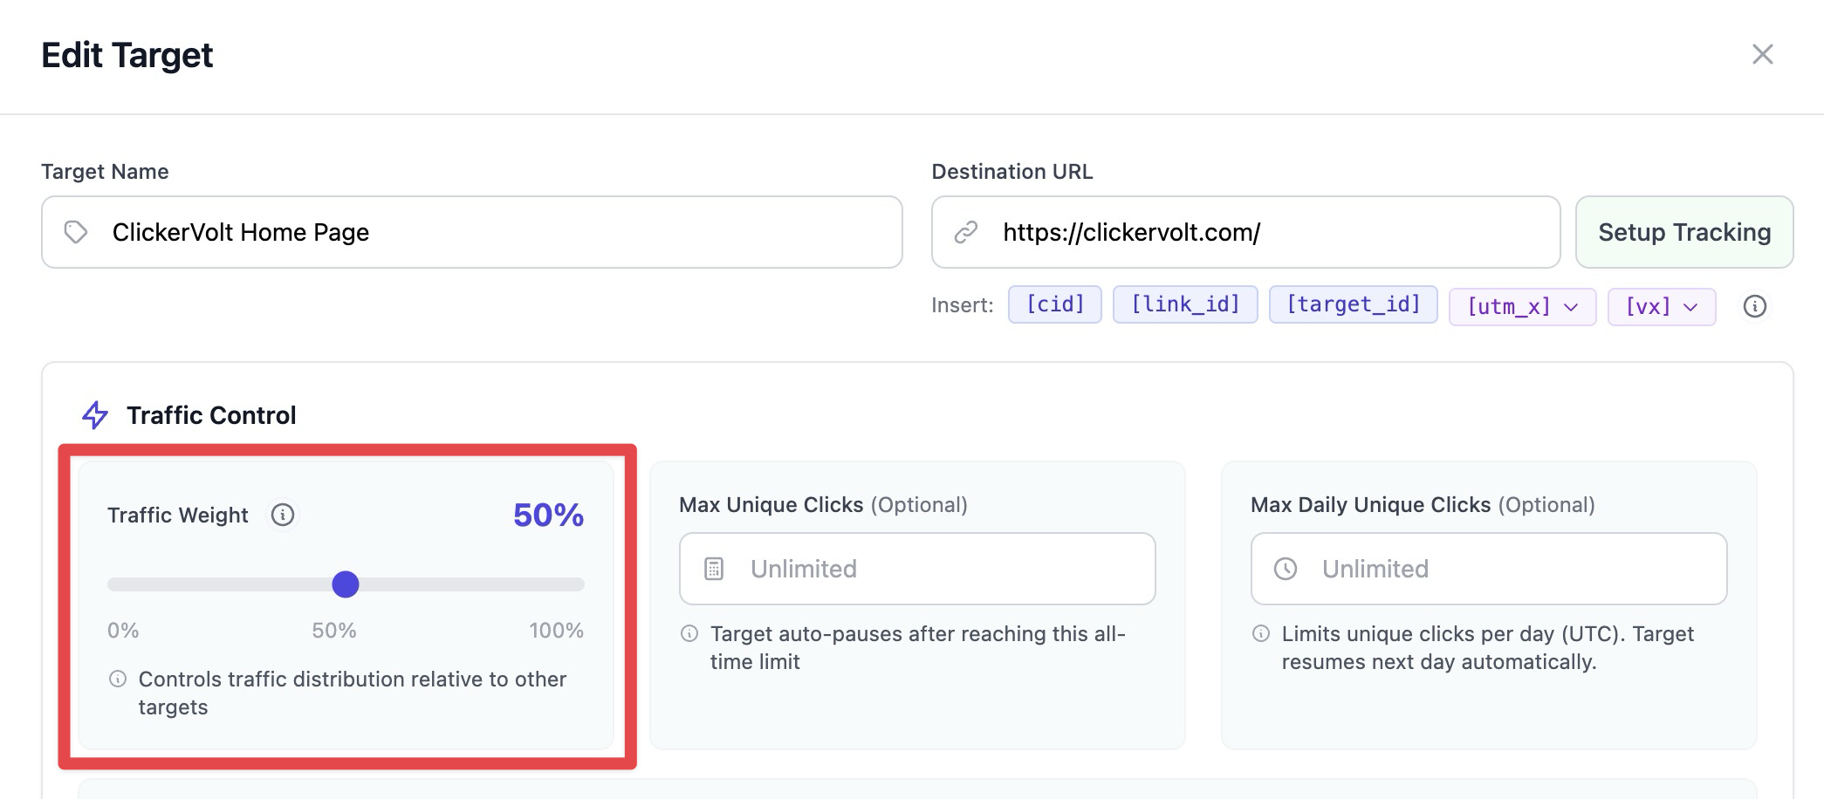Click the clock icon in Max Daily Unique Clicks
This screenshot has height=799, width=1824.
click(1286, 569)
